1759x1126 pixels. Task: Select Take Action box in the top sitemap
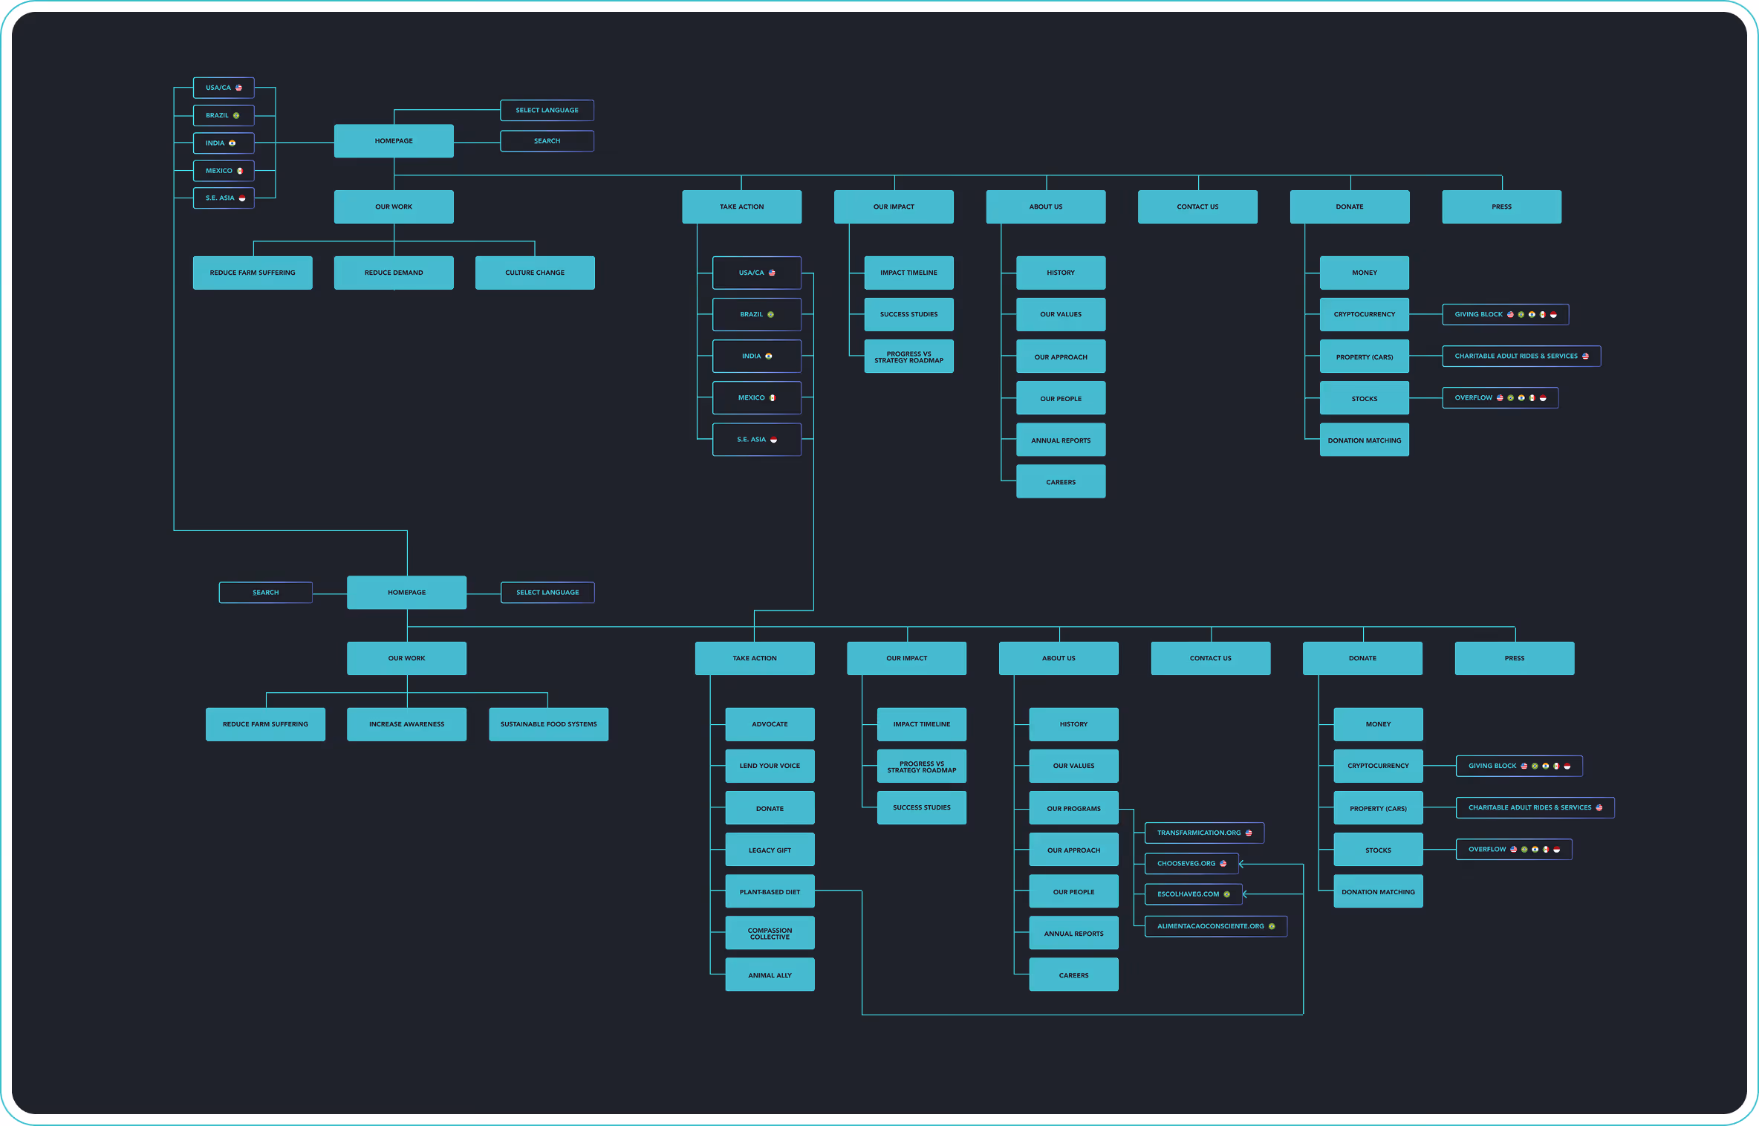pos(741,206)
